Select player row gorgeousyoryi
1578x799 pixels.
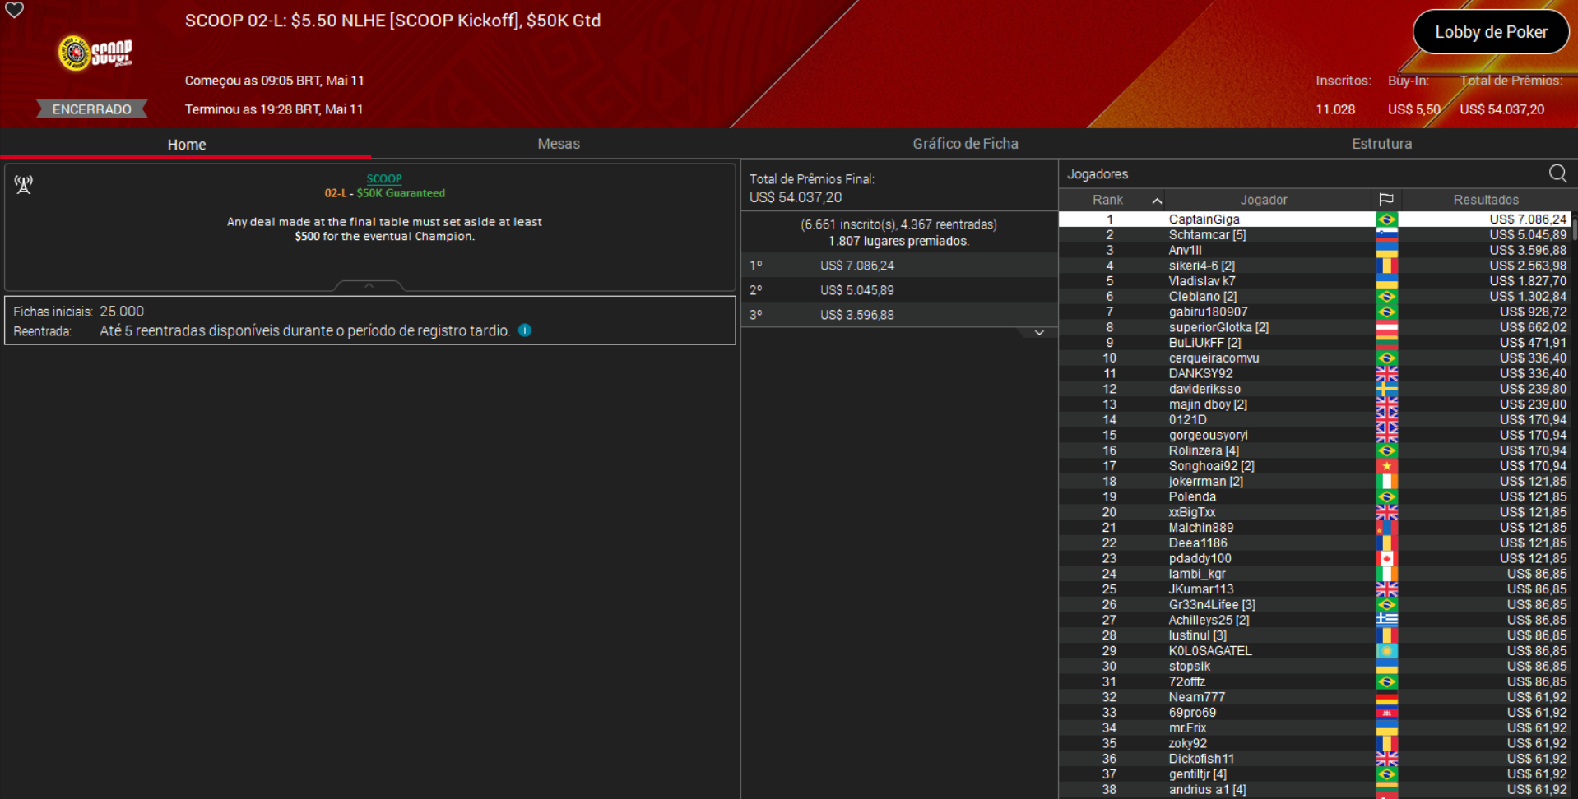pyautogui.click(x=1315, y=436)
